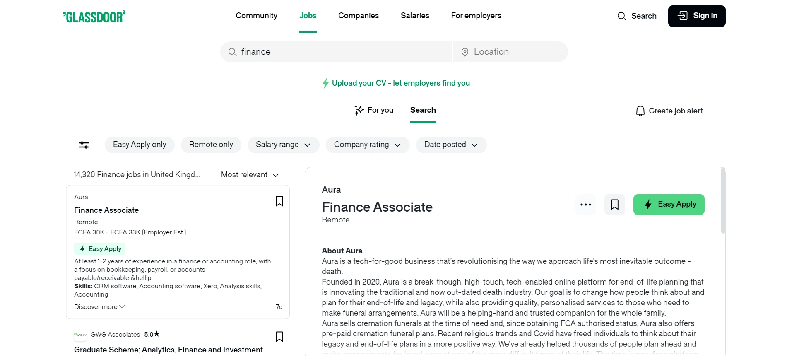The width and height of the screenshot is (787, 357).
Task: Click the bell icon beside Create job alert
Action: [640, 111]
